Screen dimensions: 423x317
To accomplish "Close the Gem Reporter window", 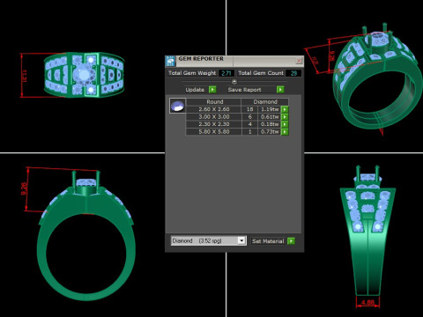I will point(299,61).
